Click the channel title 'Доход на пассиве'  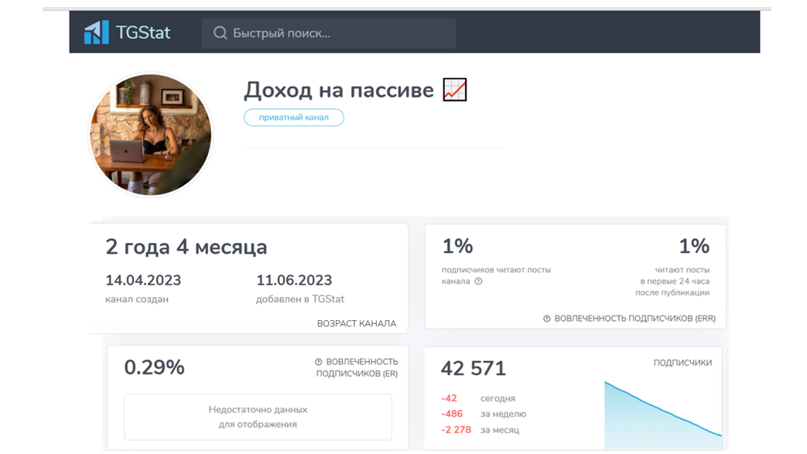click(338, 90)
